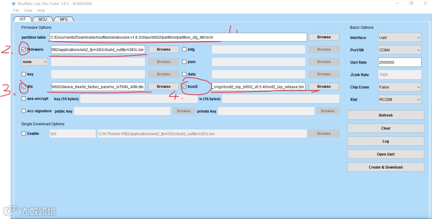Close the Dev Cube window
Viewport: 432px width, 219px height.
click(x=425, y=3)
